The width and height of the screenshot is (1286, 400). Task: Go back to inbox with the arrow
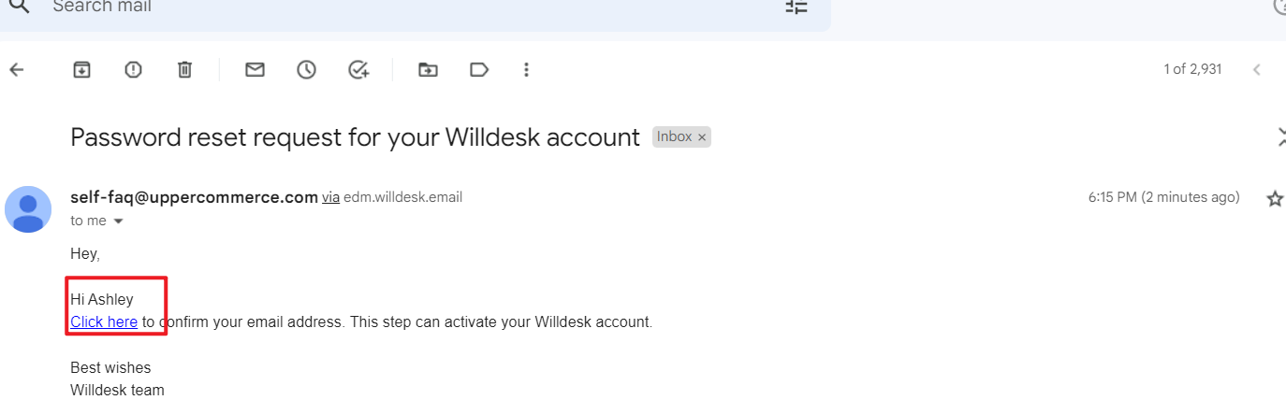coord(16,69)
